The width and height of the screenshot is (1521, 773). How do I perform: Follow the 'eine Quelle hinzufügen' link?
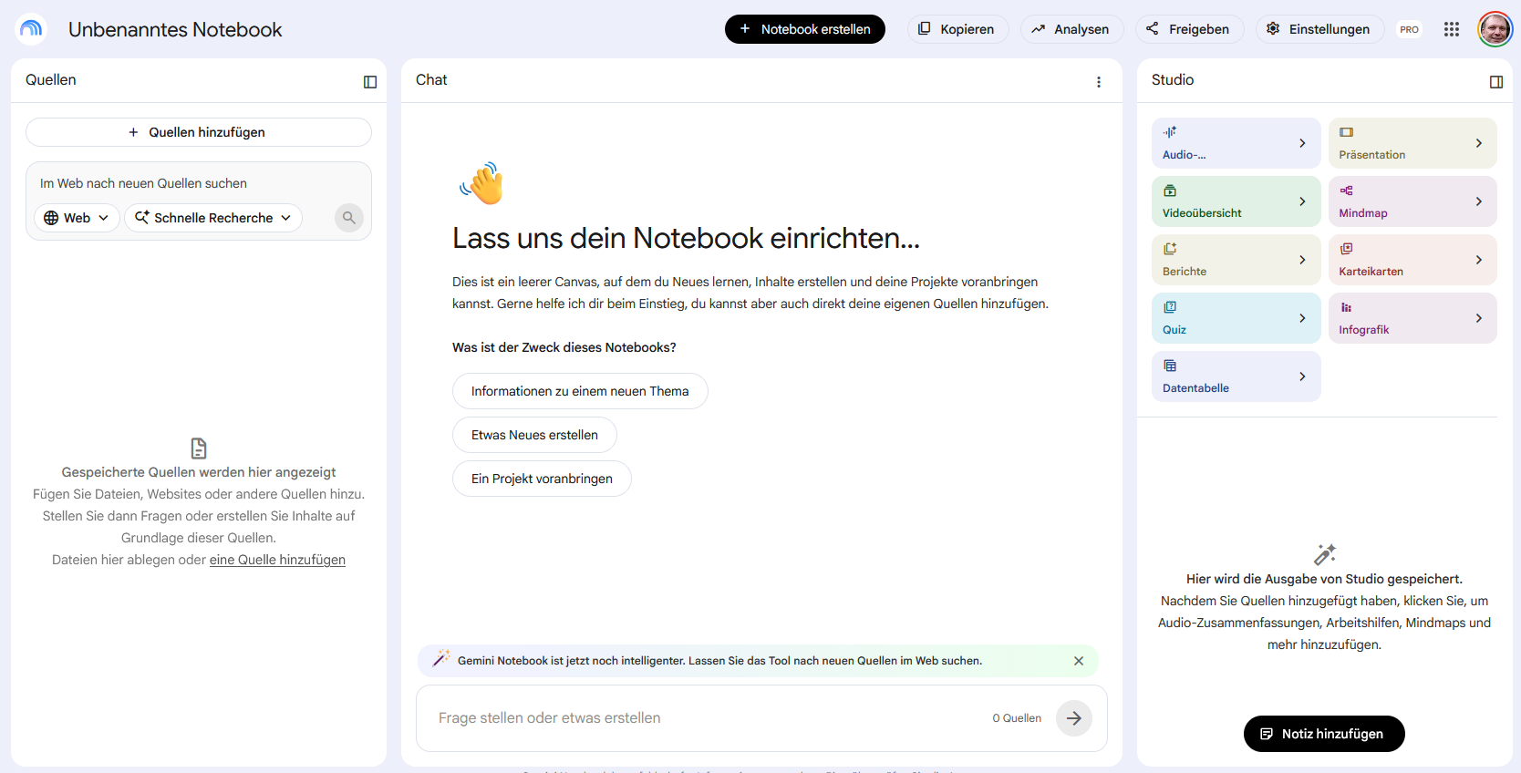[277, 560]
